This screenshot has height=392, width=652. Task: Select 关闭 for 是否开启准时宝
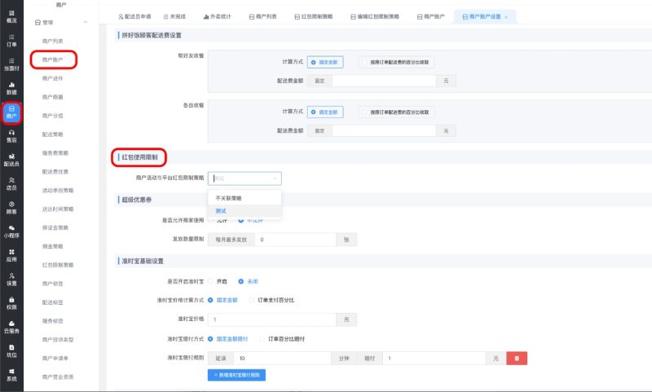pyautogui.click(x=249, y=281)
